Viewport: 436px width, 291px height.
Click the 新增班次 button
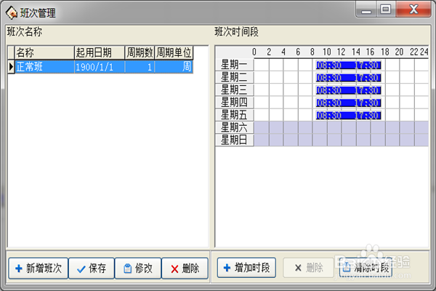pyautogui.click(x=38, y=268)
